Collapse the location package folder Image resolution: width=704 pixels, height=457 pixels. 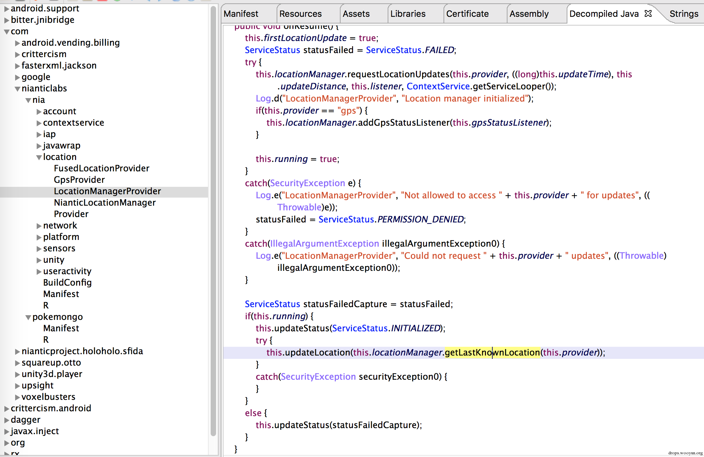click(x=39, y=157)
